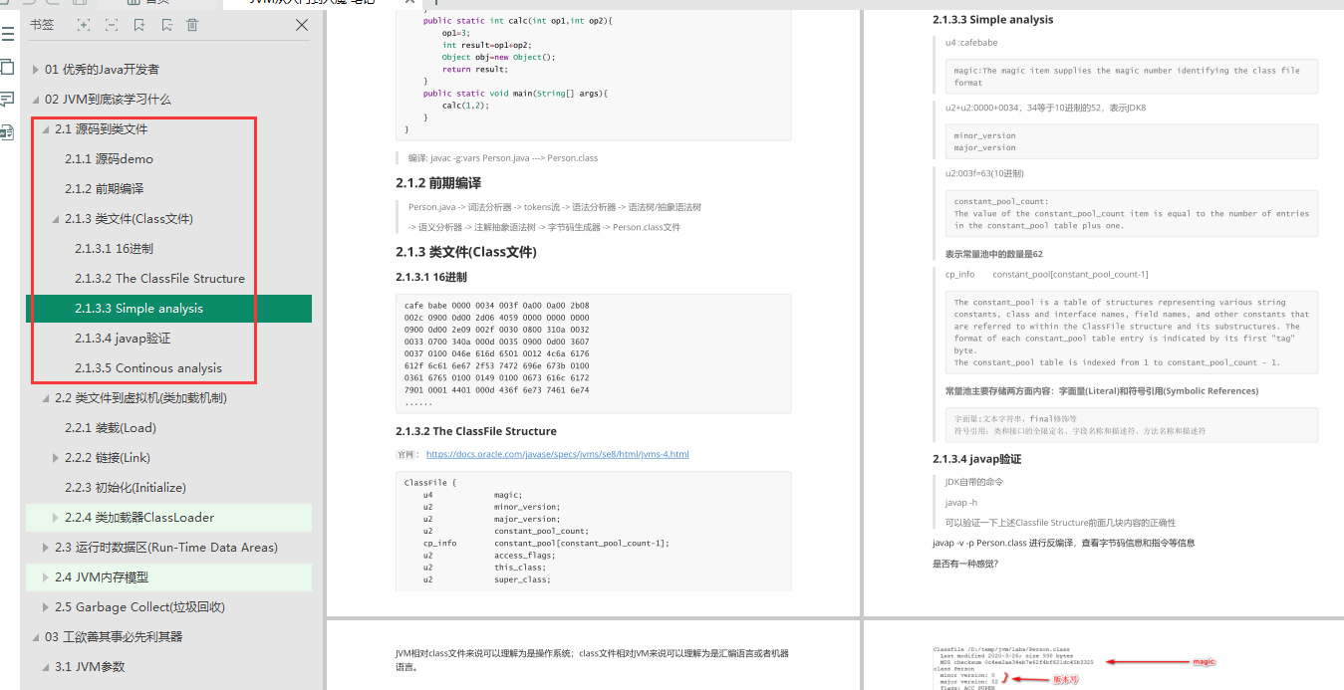Expand all bookmarks icon
This screenshot has height=690, width=1344.
coord(83,25)
